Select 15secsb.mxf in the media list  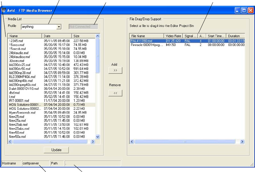(52, 49)
